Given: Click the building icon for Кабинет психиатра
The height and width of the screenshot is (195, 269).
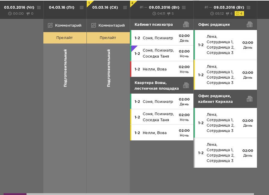Looking at the screenshot, I should click(x=186, y=25).
